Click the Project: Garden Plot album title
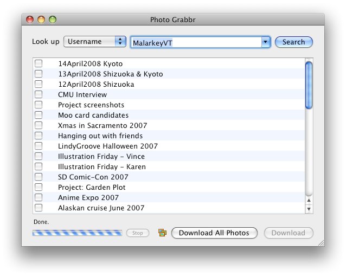 coord(92,187)
